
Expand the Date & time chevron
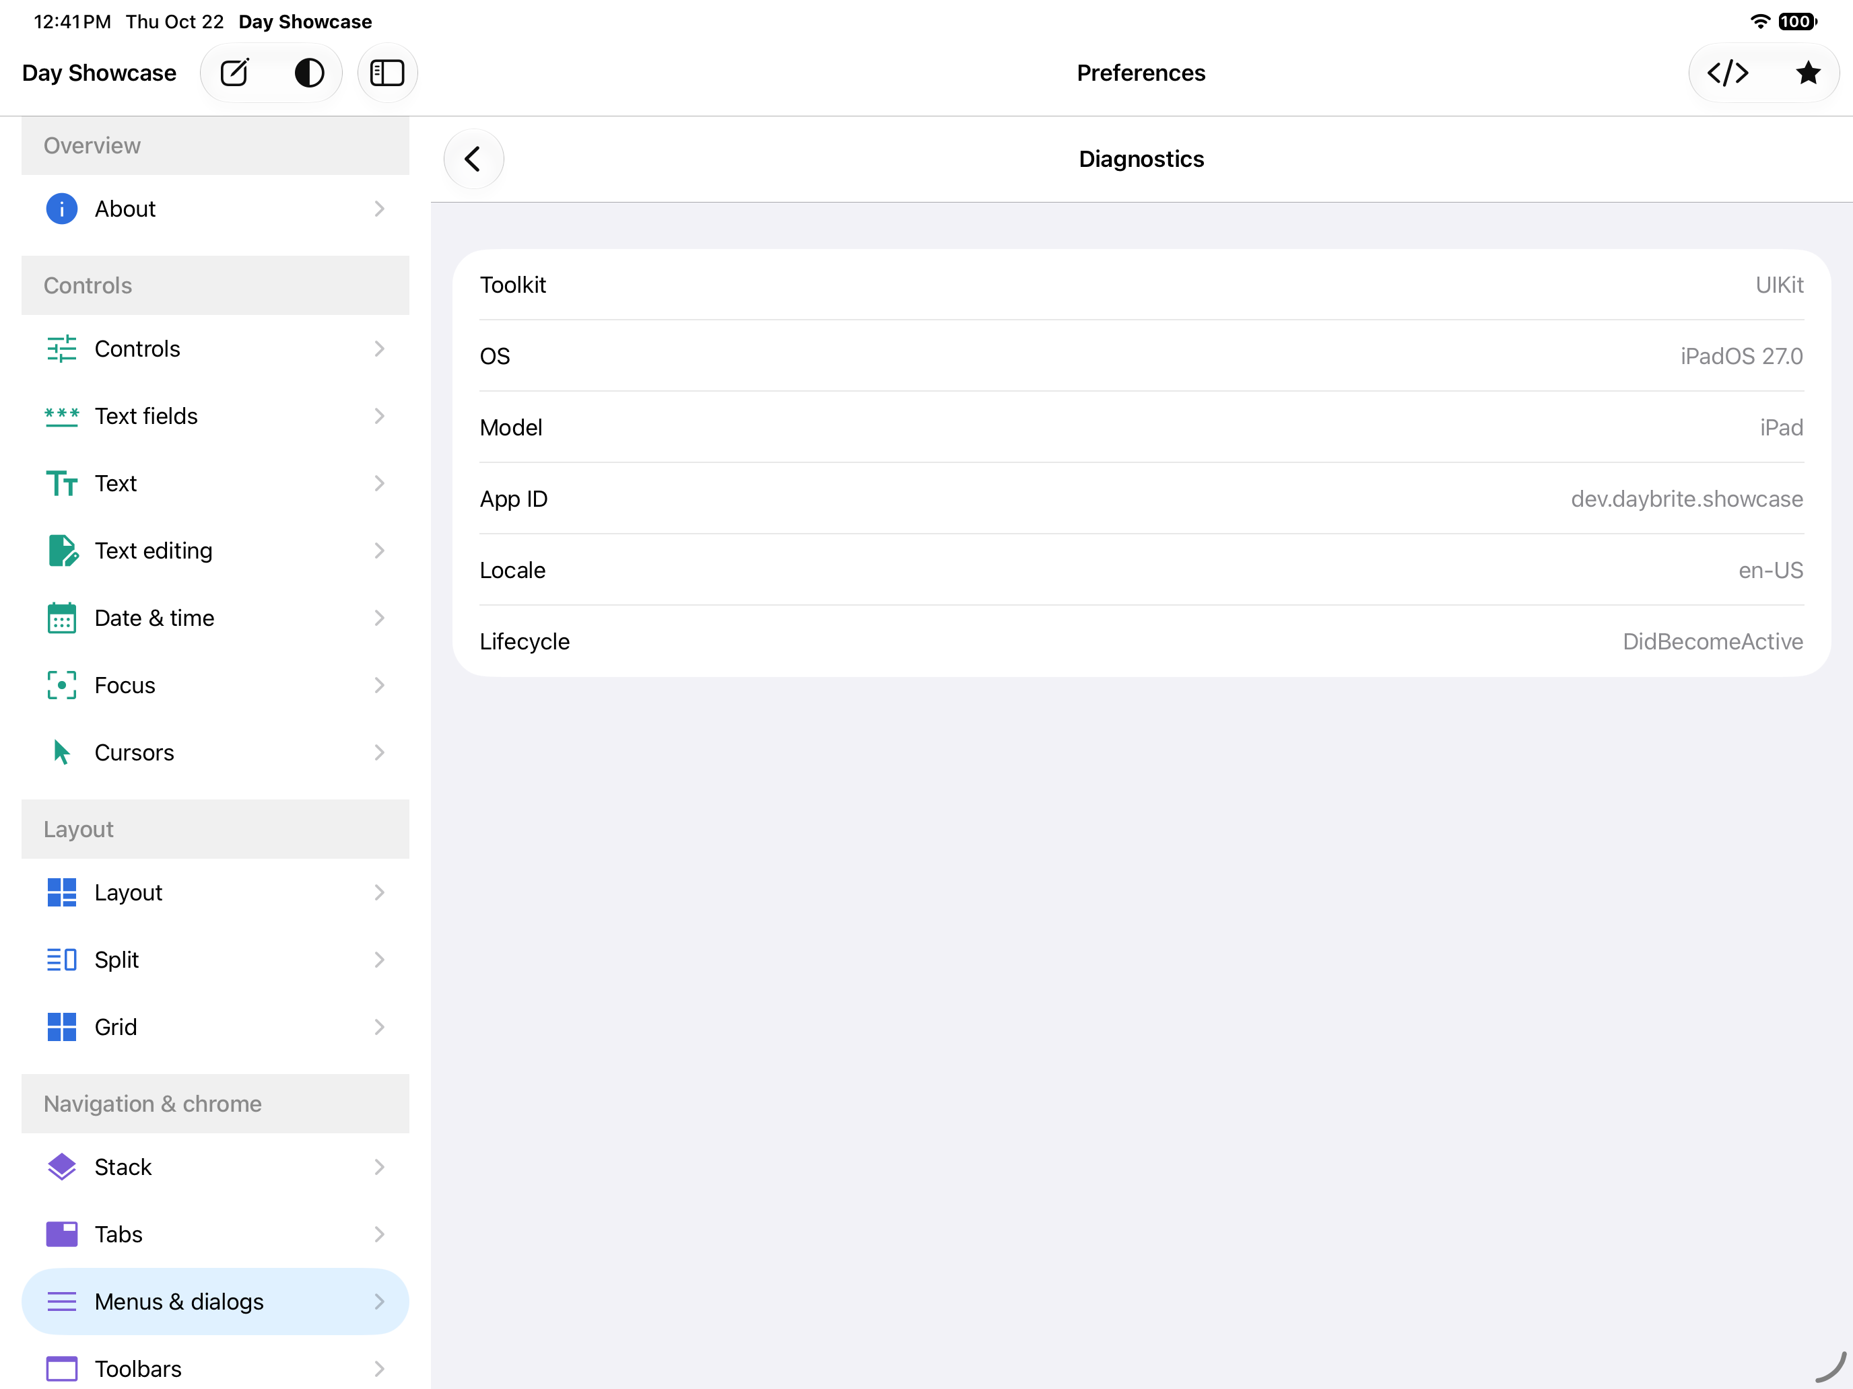point(380,618)
